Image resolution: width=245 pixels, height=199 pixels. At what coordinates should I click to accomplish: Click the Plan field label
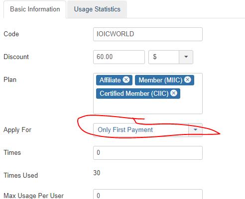(x=10, y=80)
